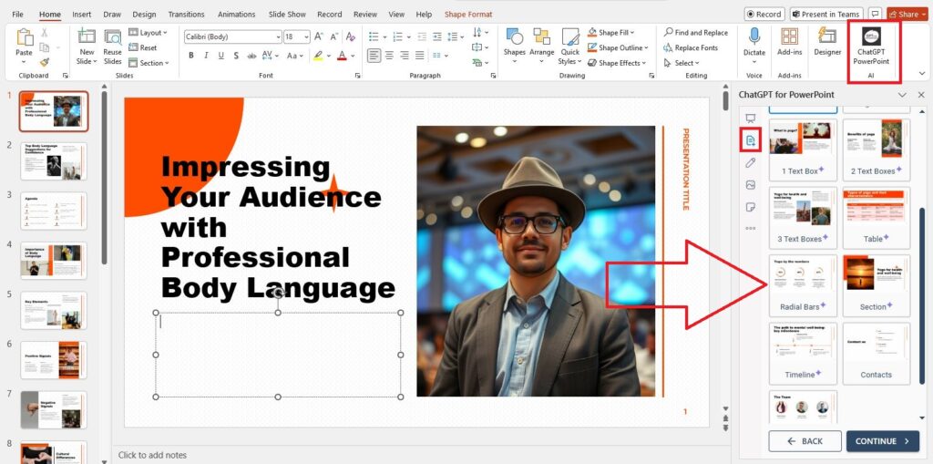933x464 pixels.
Task: Align text left
Action: (x=374, y=56)
